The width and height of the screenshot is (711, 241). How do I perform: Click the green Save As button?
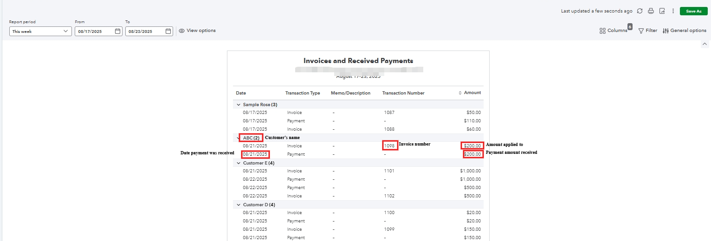click(x=693, y=11)
